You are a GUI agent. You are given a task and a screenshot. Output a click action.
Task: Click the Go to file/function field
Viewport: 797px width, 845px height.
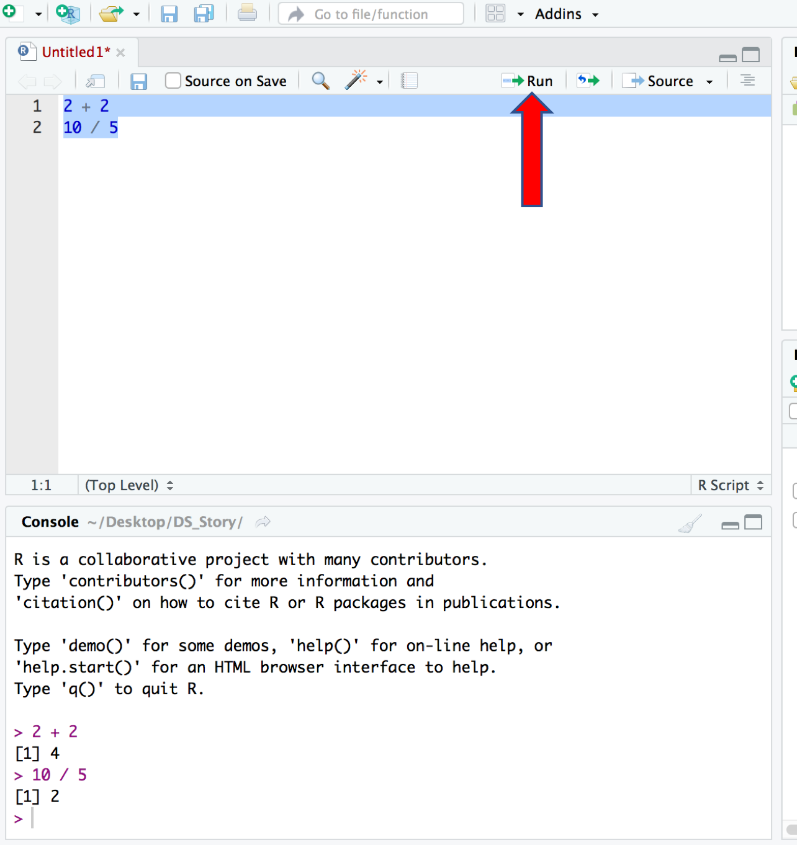[x=371, y=14]
